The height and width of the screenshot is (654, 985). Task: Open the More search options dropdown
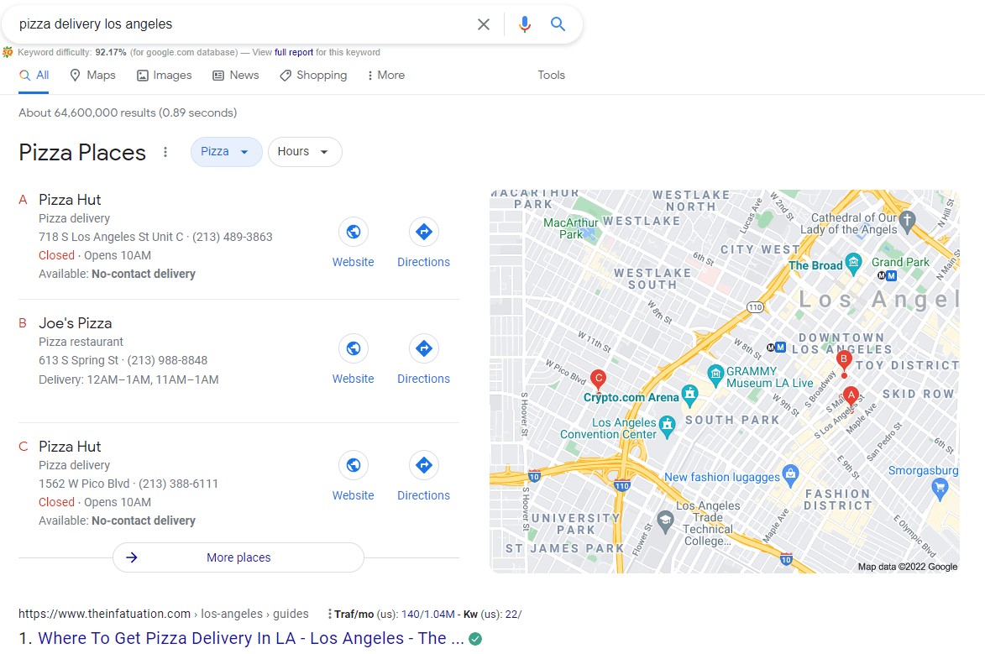pyautogui.click(x=385, y=75)
